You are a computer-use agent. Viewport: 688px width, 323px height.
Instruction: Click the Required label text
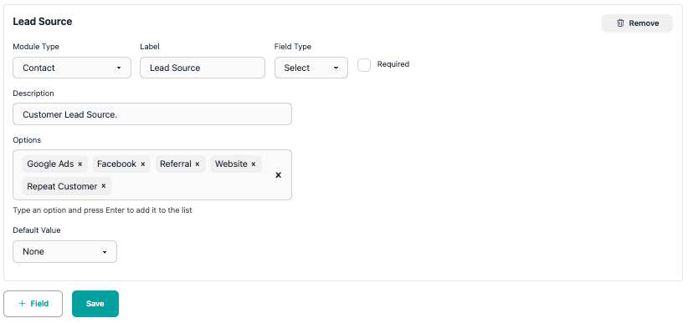click(393, 64)
